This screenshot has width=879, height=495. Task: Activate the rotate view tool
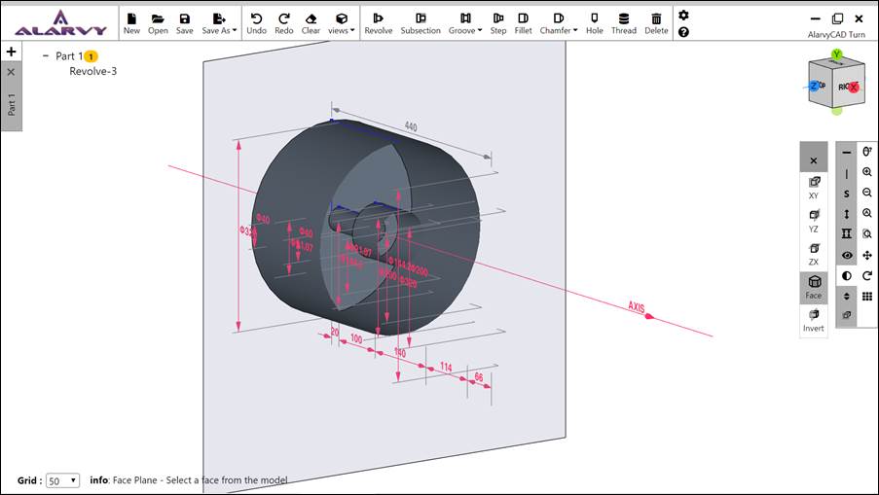pyautogui.click(x=867, y=275)
